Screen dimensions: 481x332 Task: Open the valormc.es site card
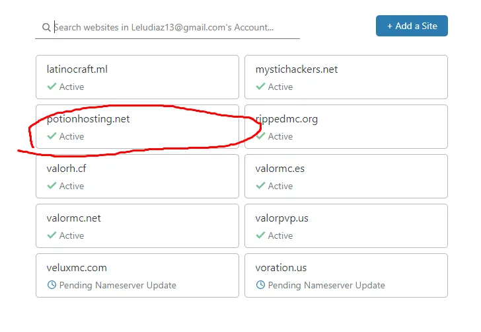click(346, 176)
